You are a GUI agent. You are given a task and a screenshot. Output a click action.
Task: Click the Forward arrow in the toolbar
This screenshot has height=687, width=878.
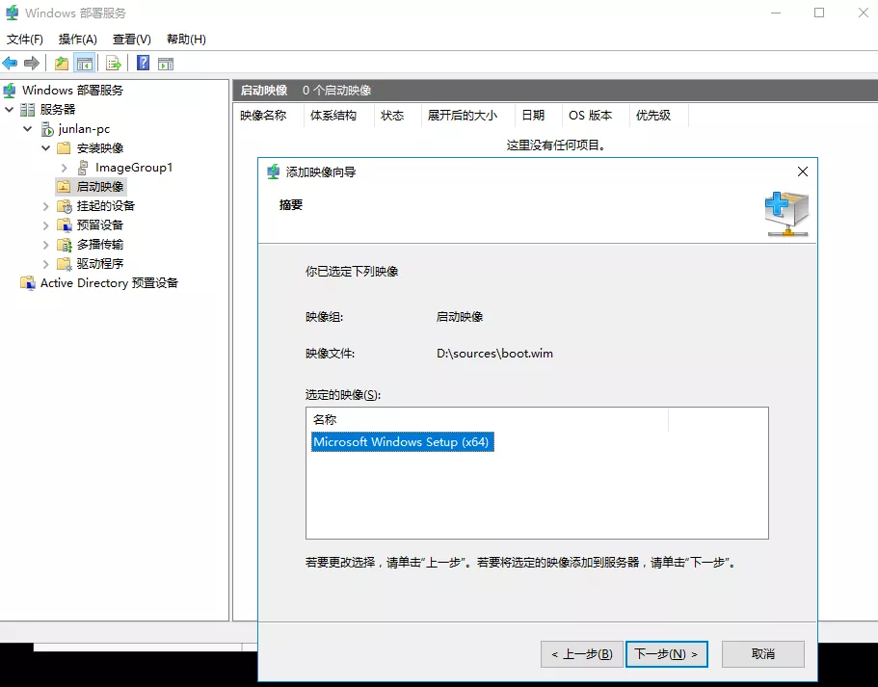(32, 64)
